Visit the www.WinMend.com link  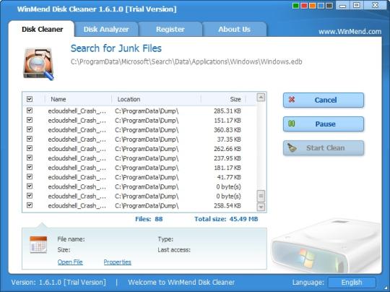click(x=350, y=32)
